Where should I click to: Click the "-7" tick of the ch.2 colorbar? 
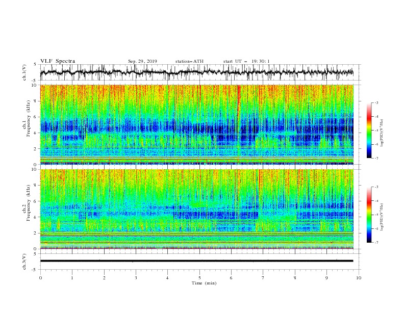click(x=376, y=243)
